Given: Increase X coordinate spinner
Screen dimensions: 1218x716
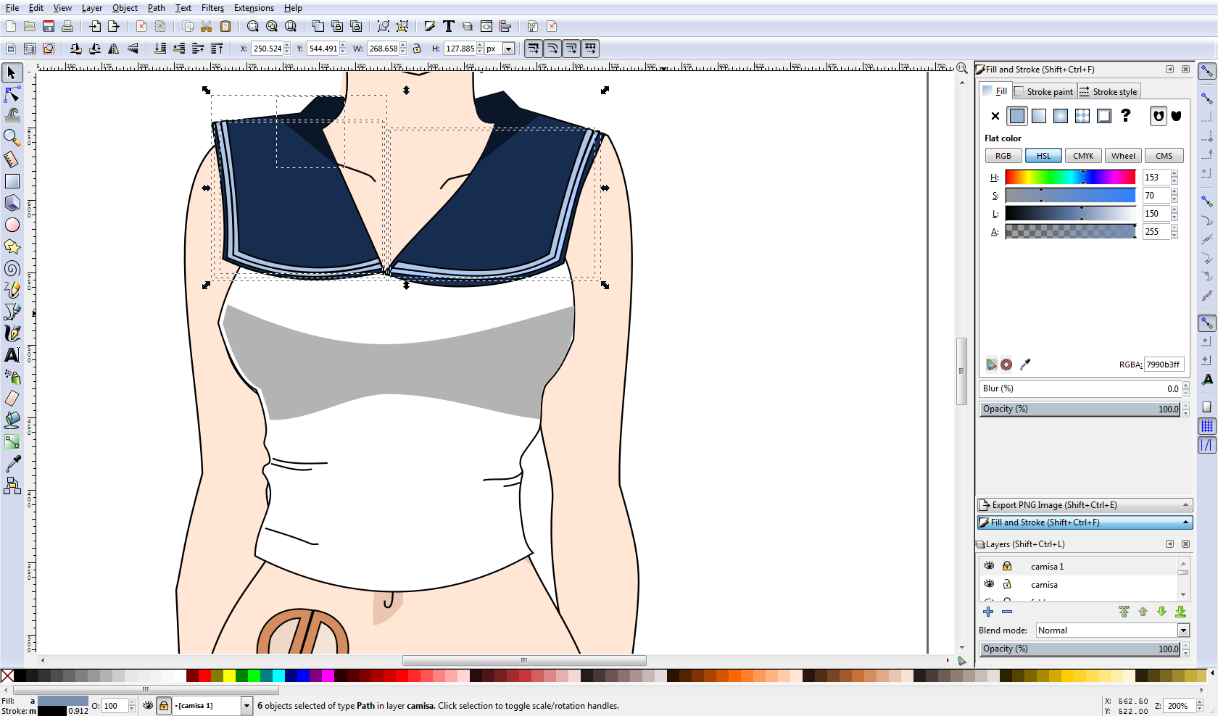Looking at the screenshot, I should click(287, 46).
